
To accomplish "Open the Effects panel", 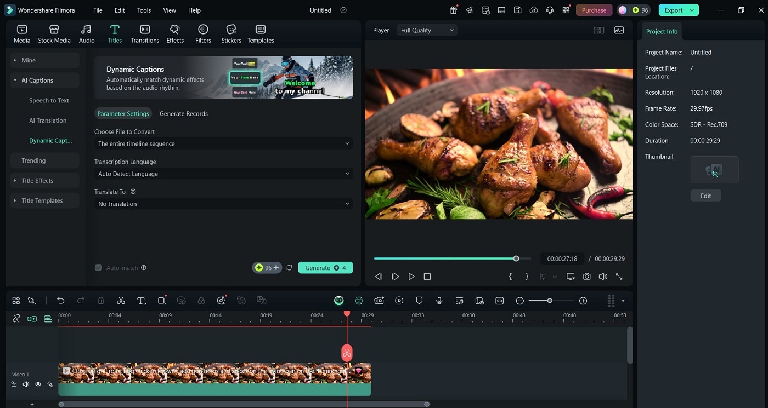I will coord(175,34).
